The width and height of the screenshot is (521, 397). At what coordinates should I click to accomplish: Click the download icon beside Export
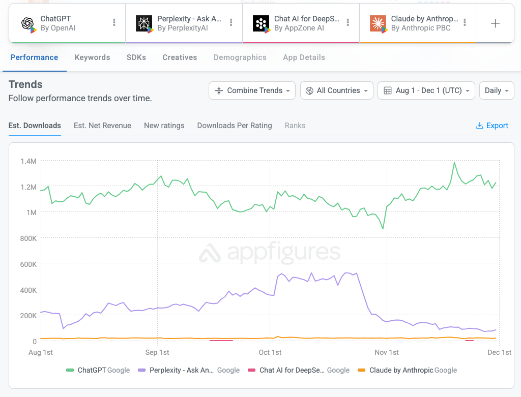(x=479, y=126)
